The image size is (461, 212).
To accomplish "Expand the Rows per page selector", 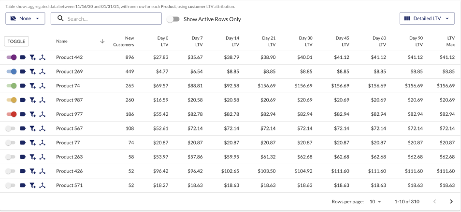I will [375, 201].
